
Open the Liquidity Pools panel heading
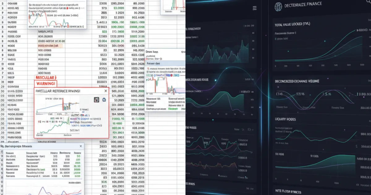(285, 119)
